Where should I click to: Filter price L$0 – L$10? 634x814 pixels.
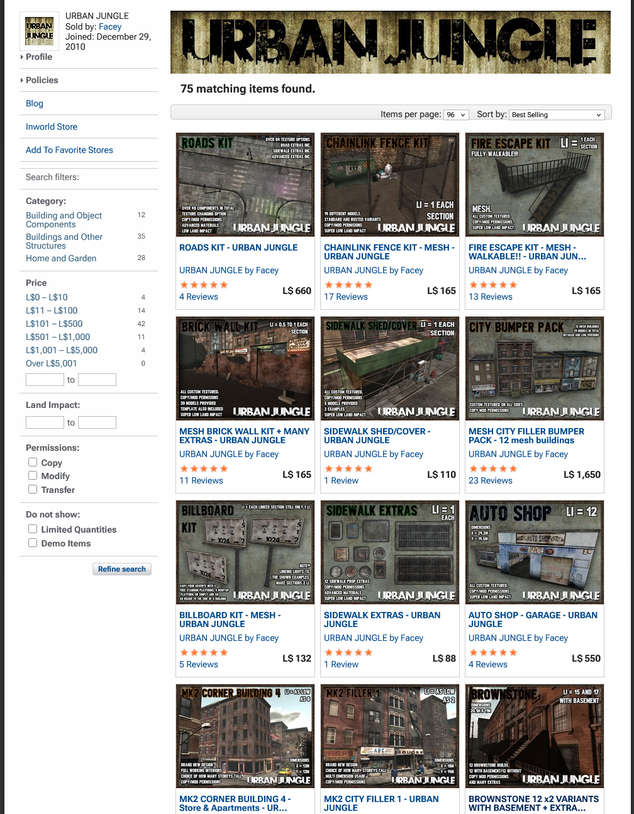pos(47,297)
